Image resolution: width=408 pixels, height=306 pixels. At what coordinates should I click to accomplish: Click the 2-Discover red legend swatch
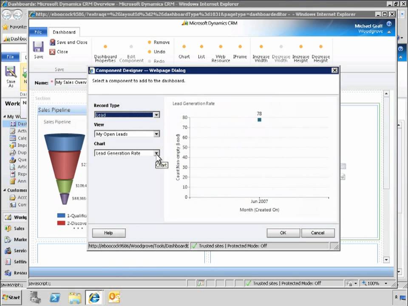coord(61,223)
